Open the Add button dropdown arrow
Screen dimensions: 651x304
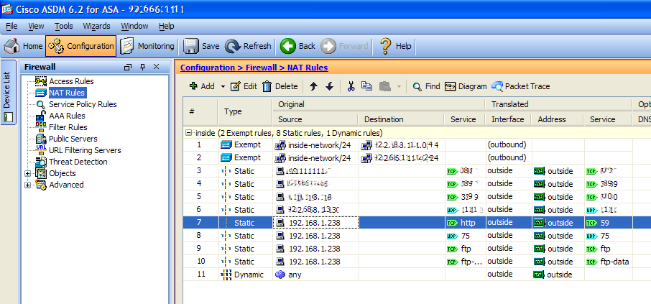click(x=223, y=86)
